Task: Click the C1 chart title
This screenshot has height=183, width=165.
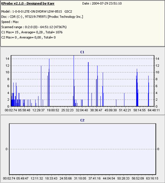Action: 82,52
